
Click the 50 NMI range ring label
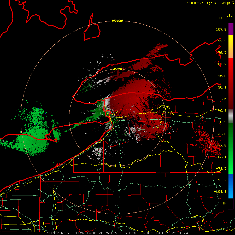point(117,69)
